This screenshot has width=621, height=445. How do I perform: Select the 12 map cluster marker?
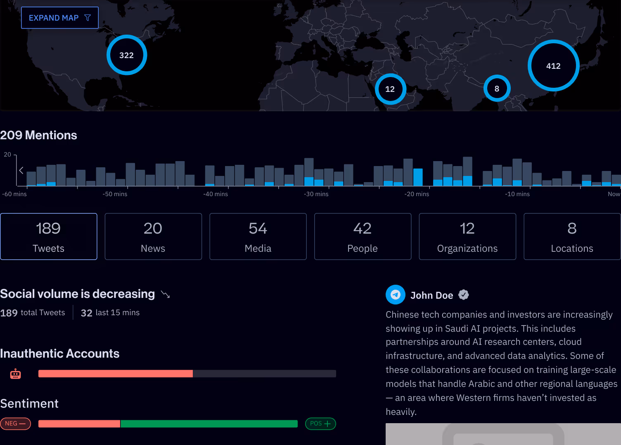tap(390, 89)
